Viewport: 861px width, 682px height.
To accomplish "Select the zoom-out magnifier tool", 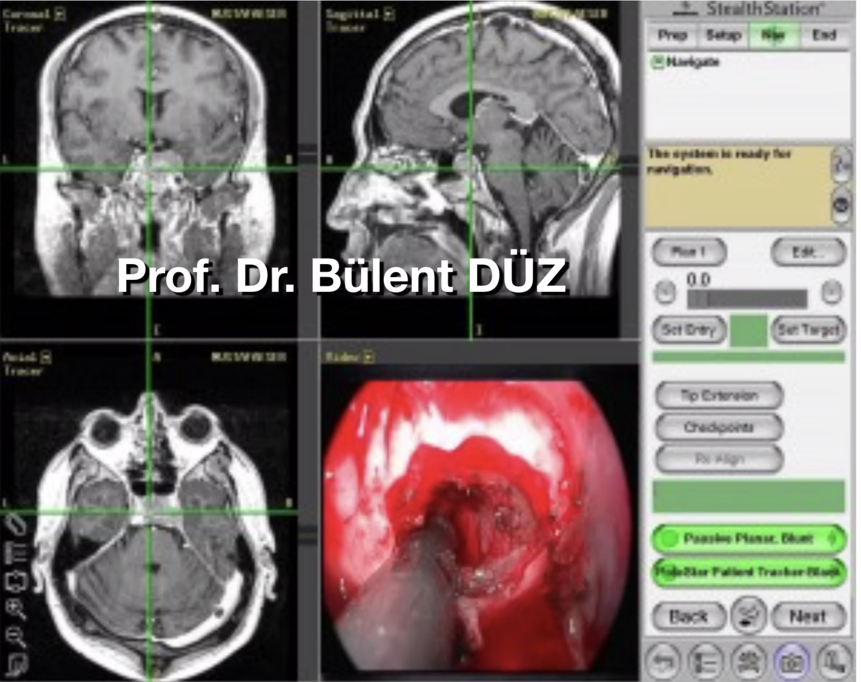I will [x=16, y=637].
